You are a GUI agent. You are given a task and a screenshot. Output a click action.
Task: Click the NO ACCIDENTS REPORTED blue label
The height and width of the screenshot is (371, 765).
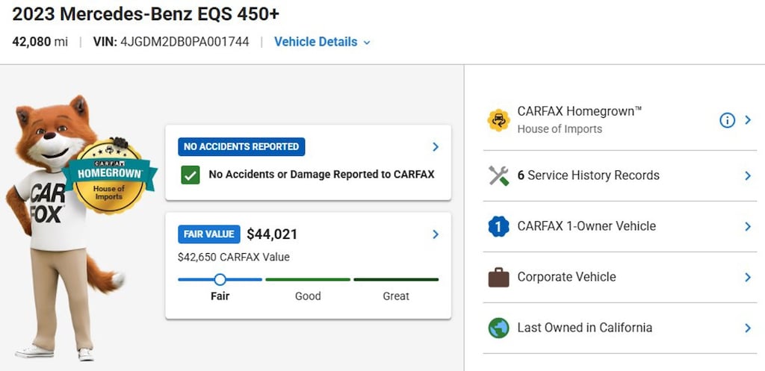coord(241,147)
